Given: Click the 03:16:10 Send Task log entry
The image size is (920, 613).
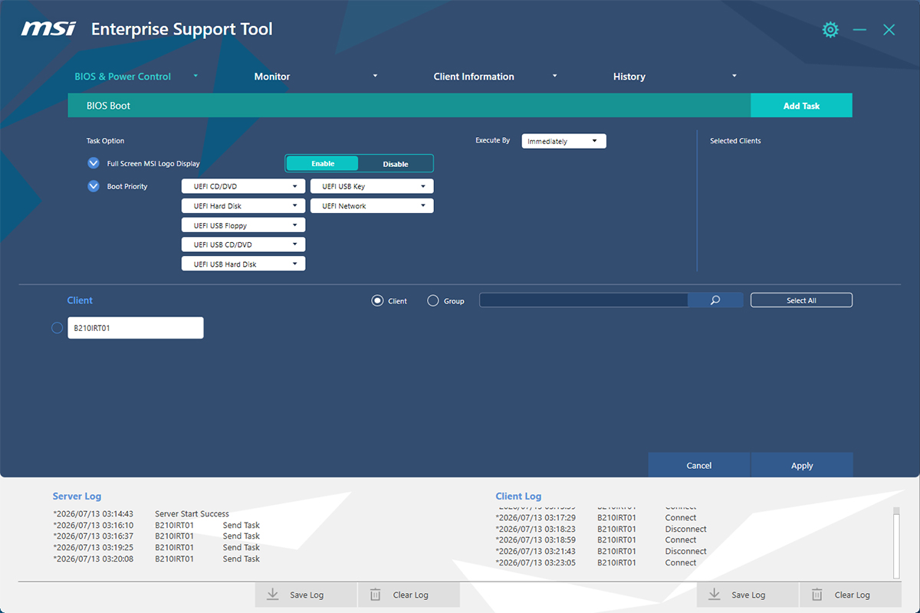Looking at the screenshot, I should tap(156, 526).
